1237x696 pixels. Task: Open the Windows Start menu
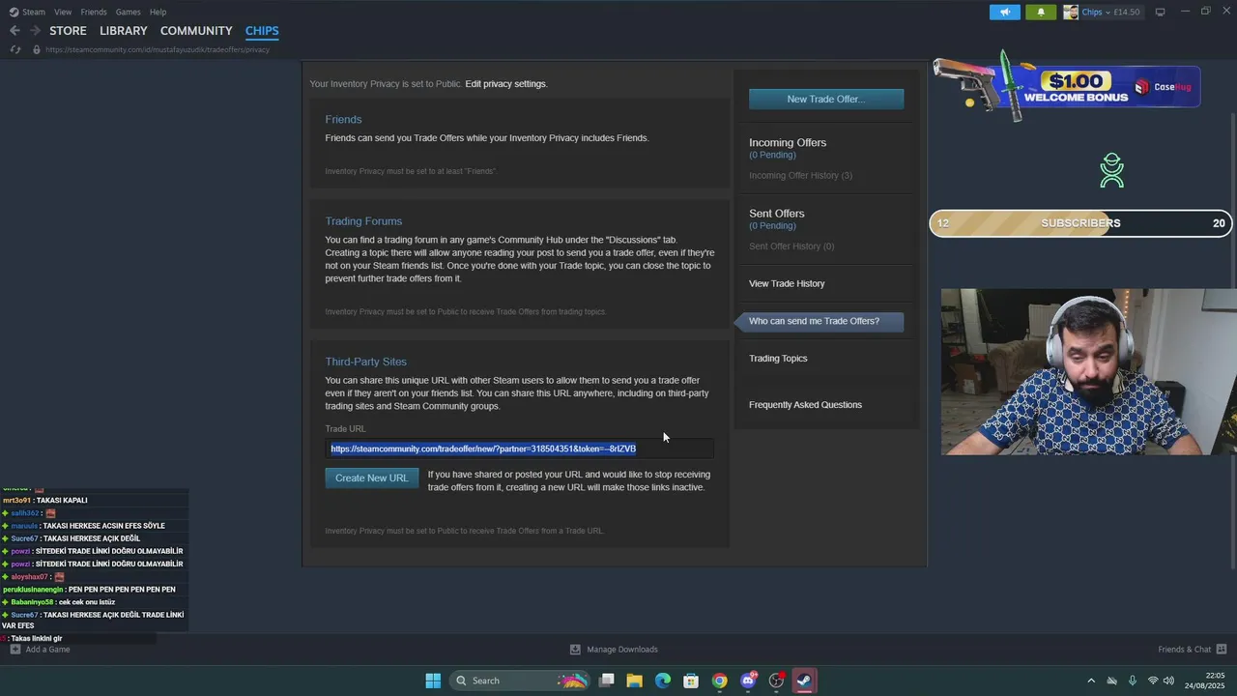(x=433, y=681)
